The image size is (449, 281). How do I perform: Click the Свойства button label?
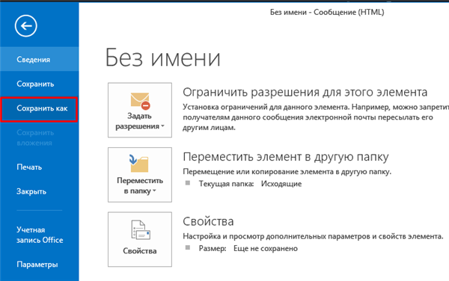point(140,250)
